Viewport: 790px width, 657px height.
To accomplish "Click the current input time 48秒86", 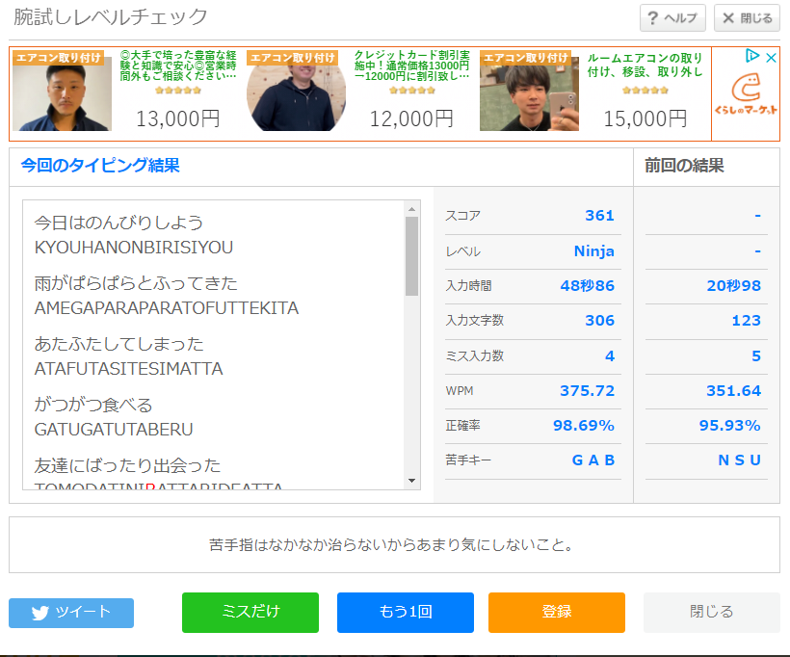I will pyautogui.click(x=588, y=286).
